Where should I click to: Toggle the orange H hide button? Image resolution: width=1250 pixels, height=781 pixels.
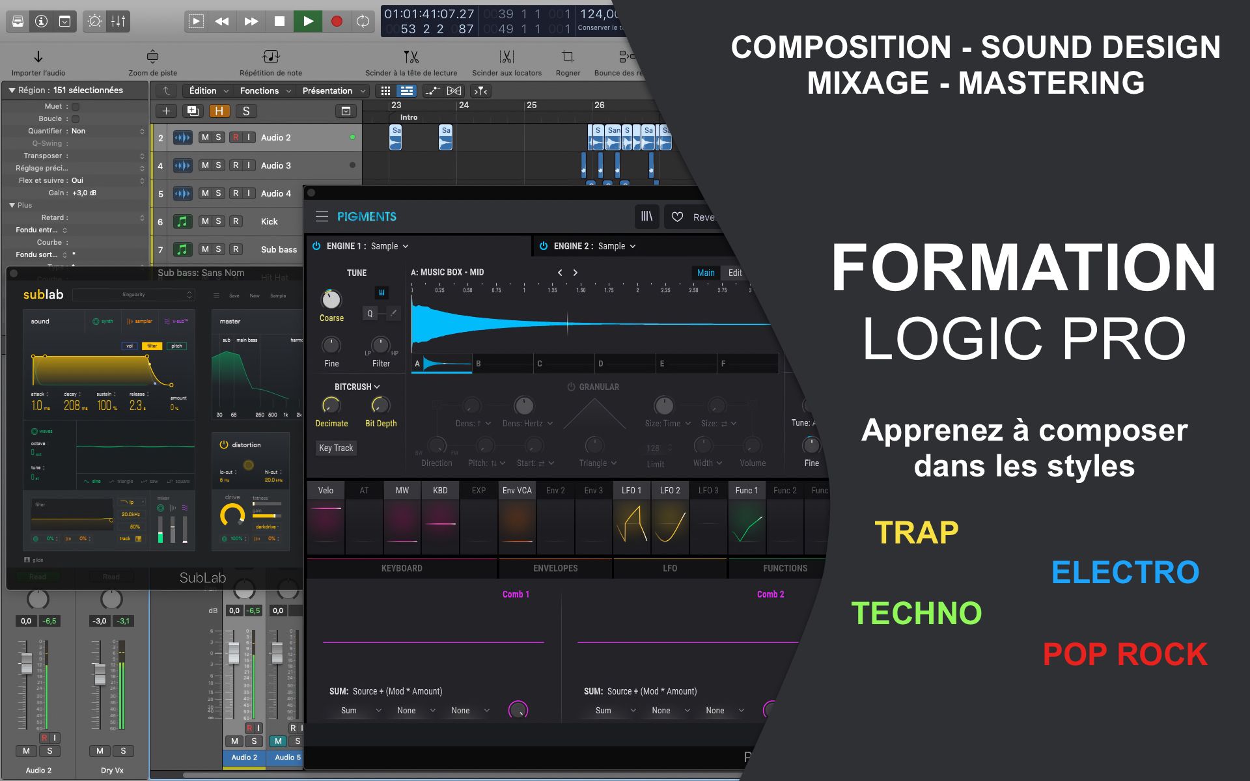(219, 111)
